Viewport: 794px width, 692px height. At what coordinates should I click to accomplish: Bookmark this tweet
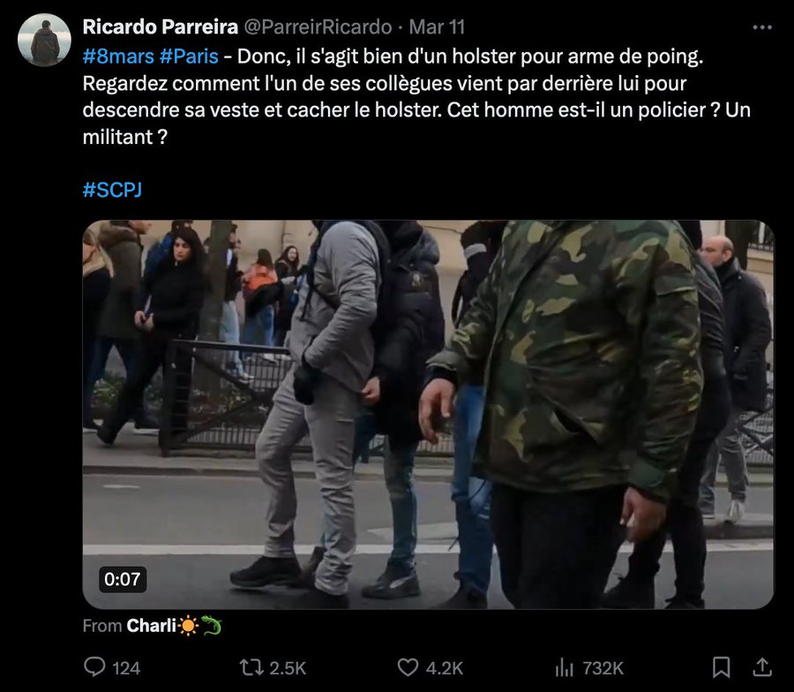(721, 667)
